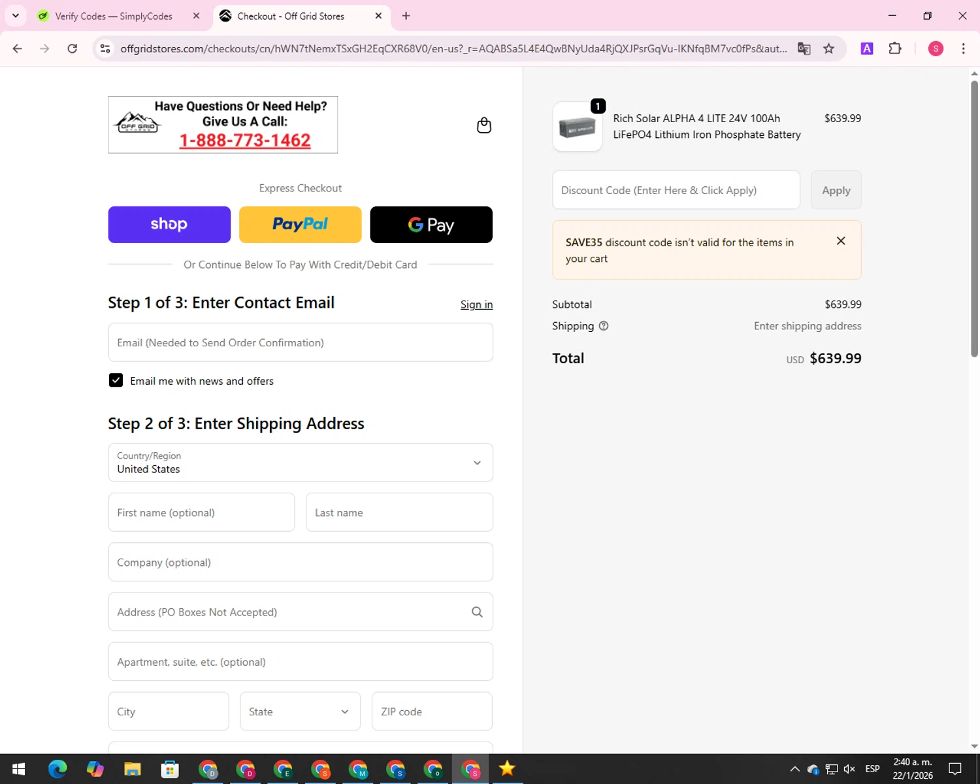The image size is (980, 784).
Task: Switch to Chrome profile M in taskbar
Action: coord(358,769)
